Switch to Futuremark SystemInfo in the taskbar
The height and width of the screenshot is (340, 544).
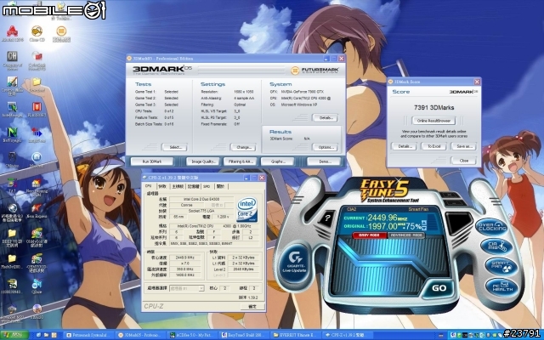click(x=88, y=335)
